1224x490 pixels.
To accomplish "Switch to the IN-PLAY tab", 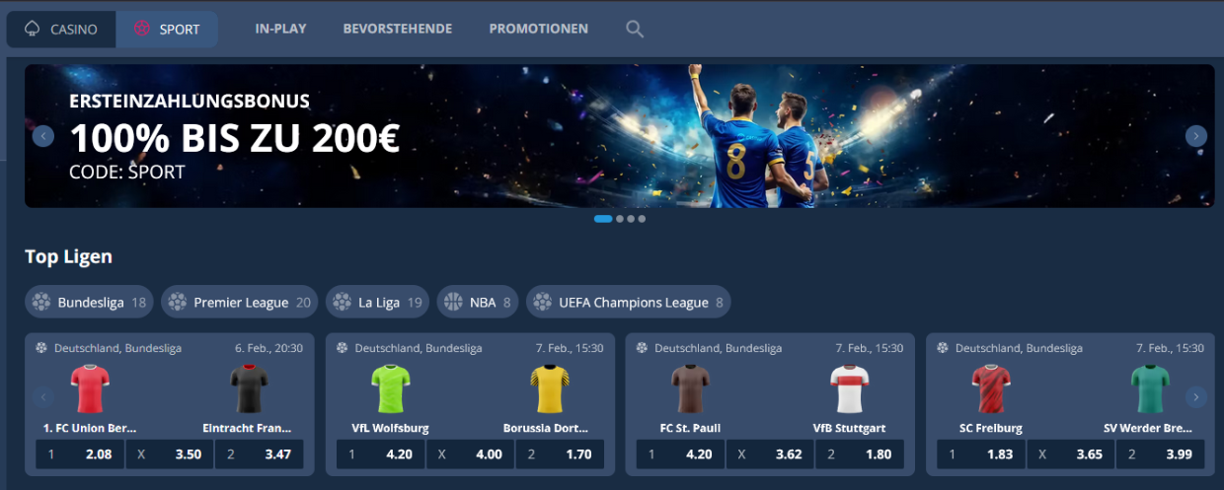I will point(280,29).
